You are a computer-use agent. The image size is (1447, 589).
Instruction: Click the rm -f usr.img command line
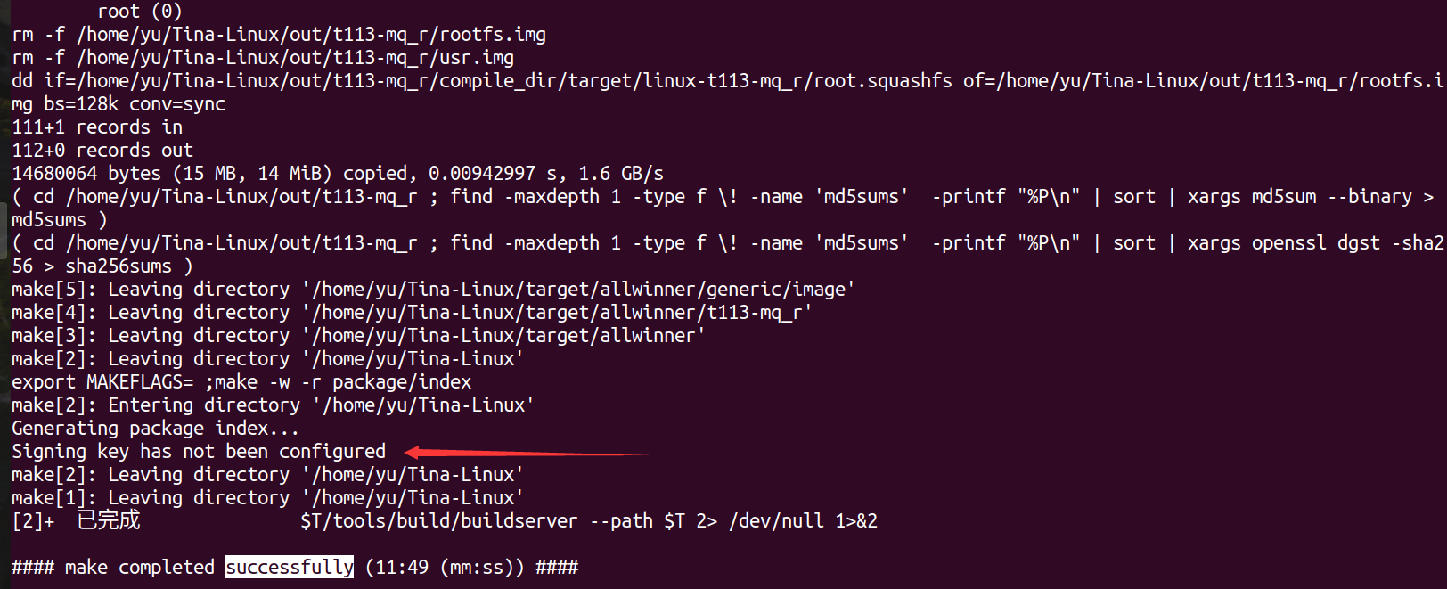pos(263,58)
